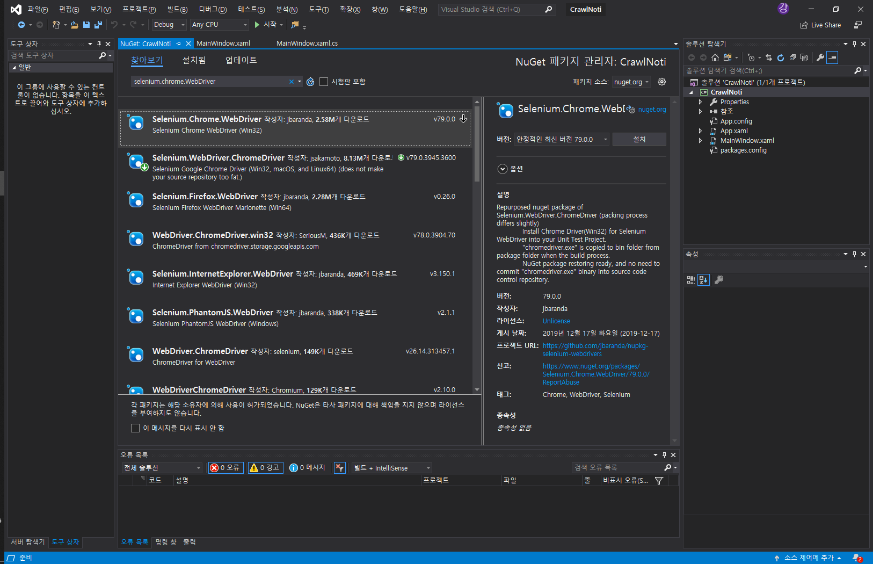Open the package source nuget.org dropdown
873x564 pixels.
pos(631,82)
